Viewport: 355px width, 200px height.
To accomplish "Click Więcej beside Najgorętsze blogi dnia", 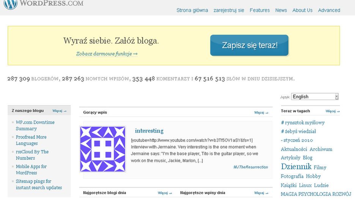I will 165,193.
